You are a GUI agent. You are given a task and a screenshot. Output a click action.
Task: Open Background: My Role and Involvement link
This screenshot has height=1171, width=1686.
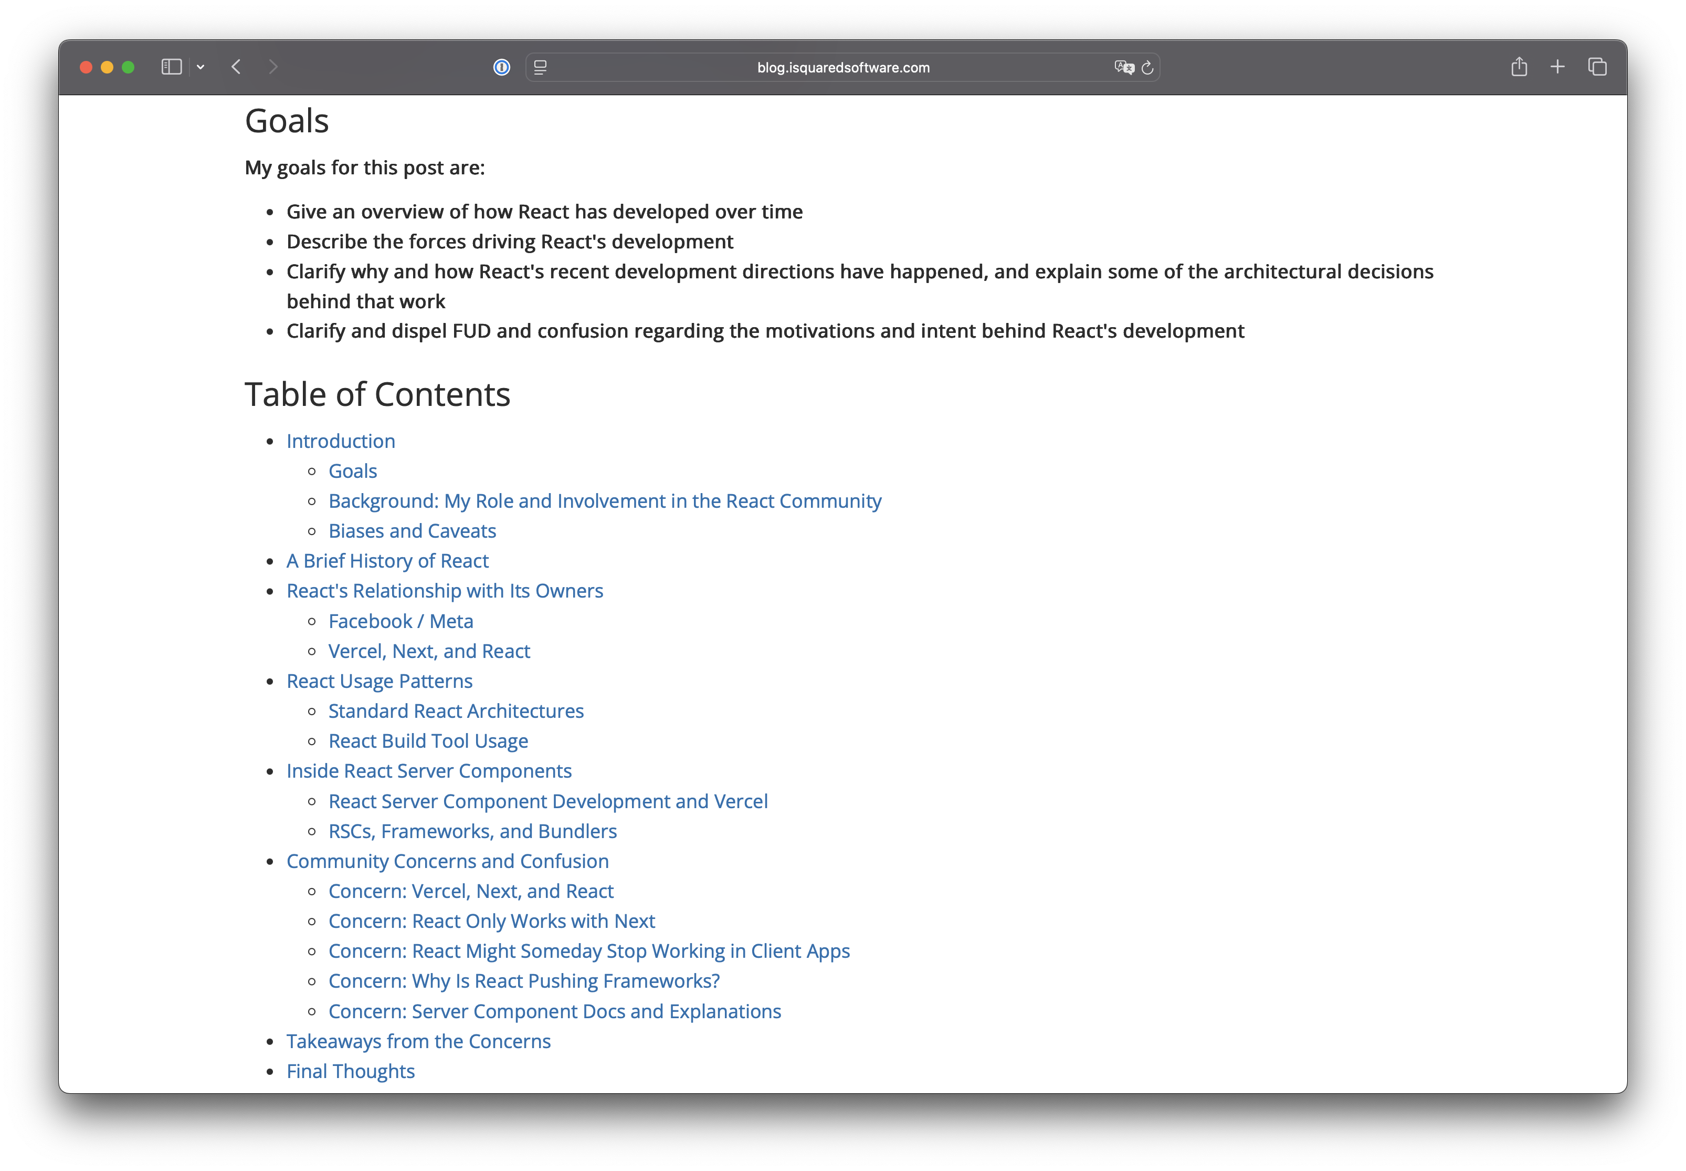[x=605, y=501]
